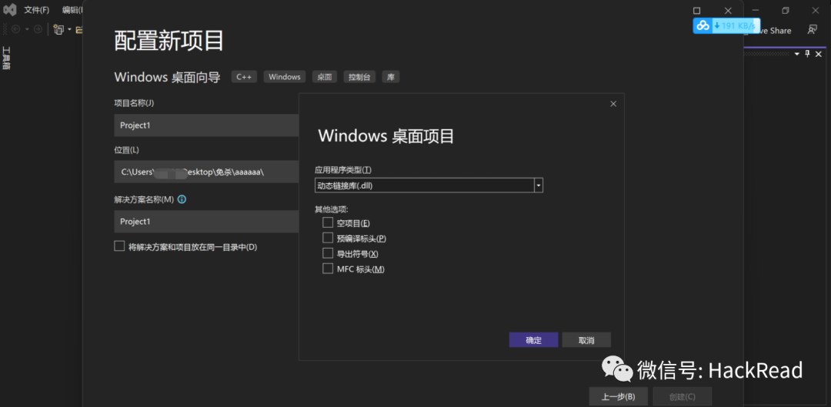Enable the MFC 标头(M) checkbox
Image resolution: width=831 pixels, height=407 pixels.
click(x=328, y=269)
